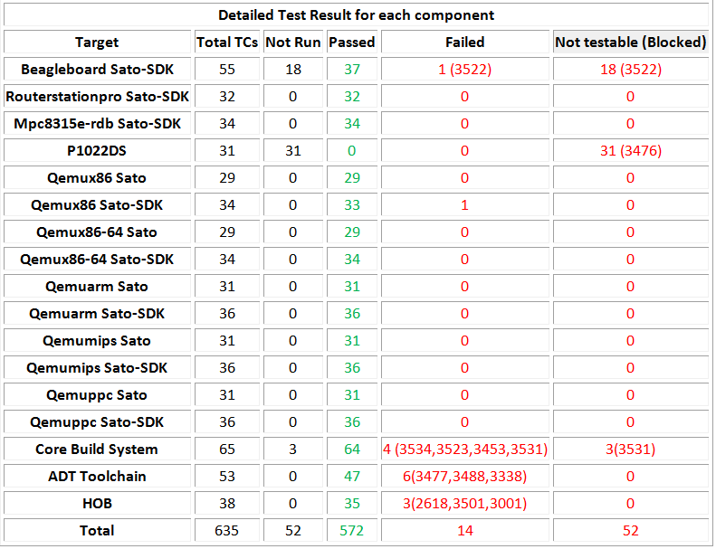Image resolution: width=716 pixels, height=549 pixels.
Task: Click the 'Passed' column header
Action: click(352, 43)
